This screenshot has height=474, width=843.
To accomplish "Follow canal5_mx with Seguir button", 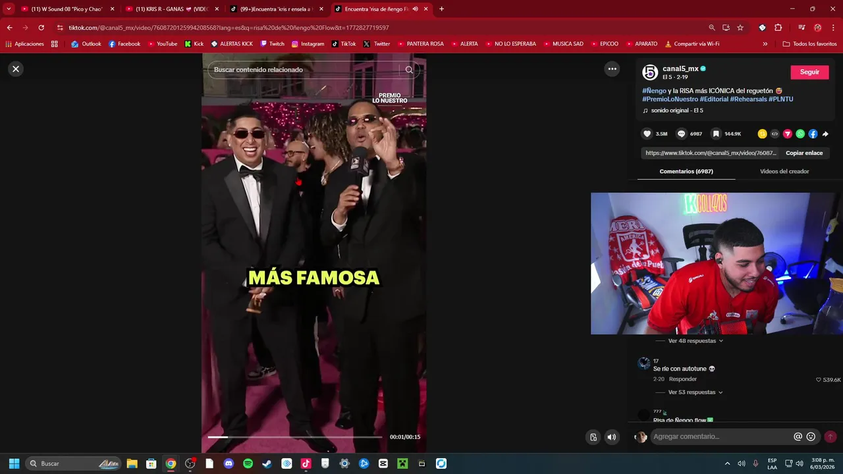I will pos(809,72).
